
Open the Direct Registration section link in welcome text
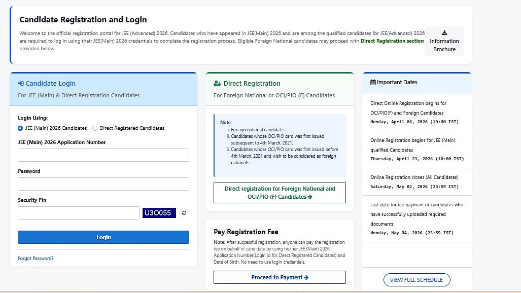392,41
